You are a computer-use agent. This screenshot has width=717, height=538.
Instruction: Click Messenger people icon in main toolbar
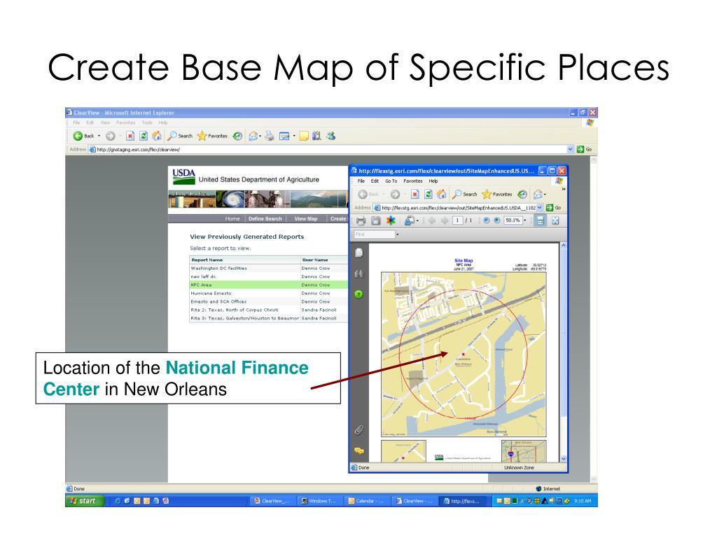click(330, 136)
